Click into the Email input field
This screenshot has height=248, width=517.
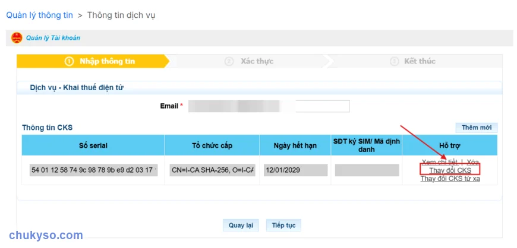point(269,106)
